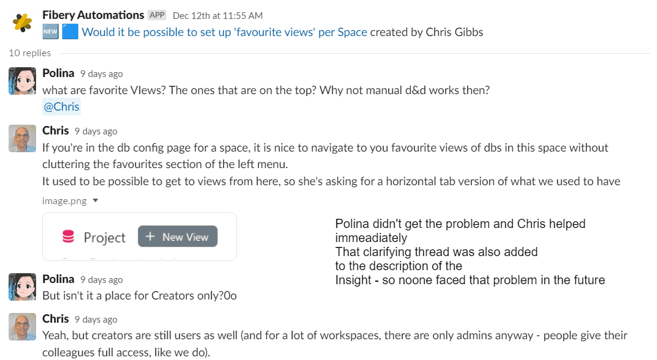Click the APP badge next to Fibery Automations
657x360 pixels.
point(157,15)
